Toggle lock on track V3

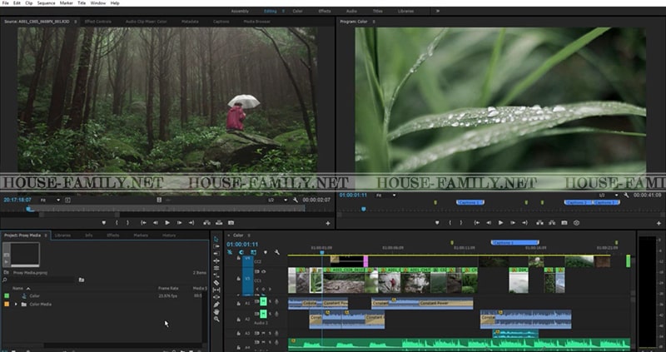point(238,279)
